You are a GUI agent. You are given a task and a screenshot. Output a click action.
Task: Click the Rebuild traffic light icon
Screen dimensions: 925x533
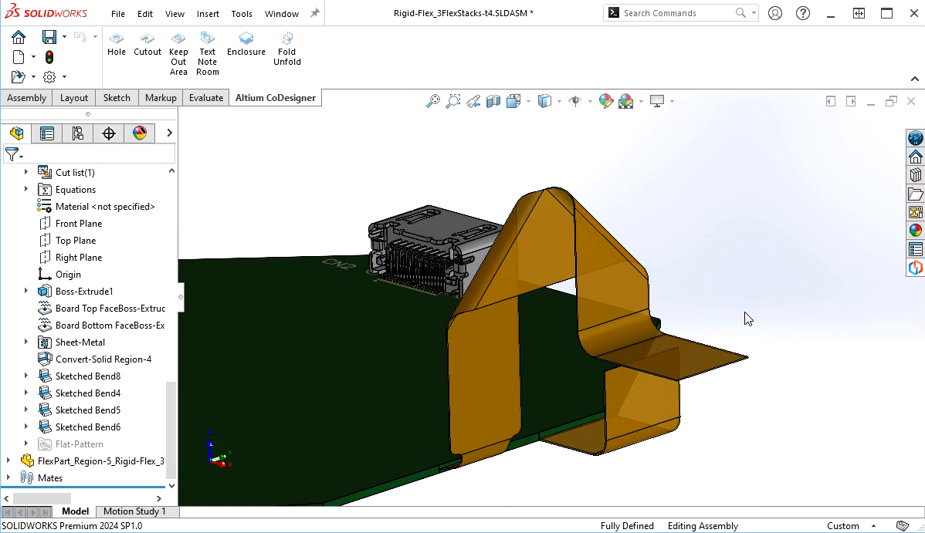[x=49, y=57]
